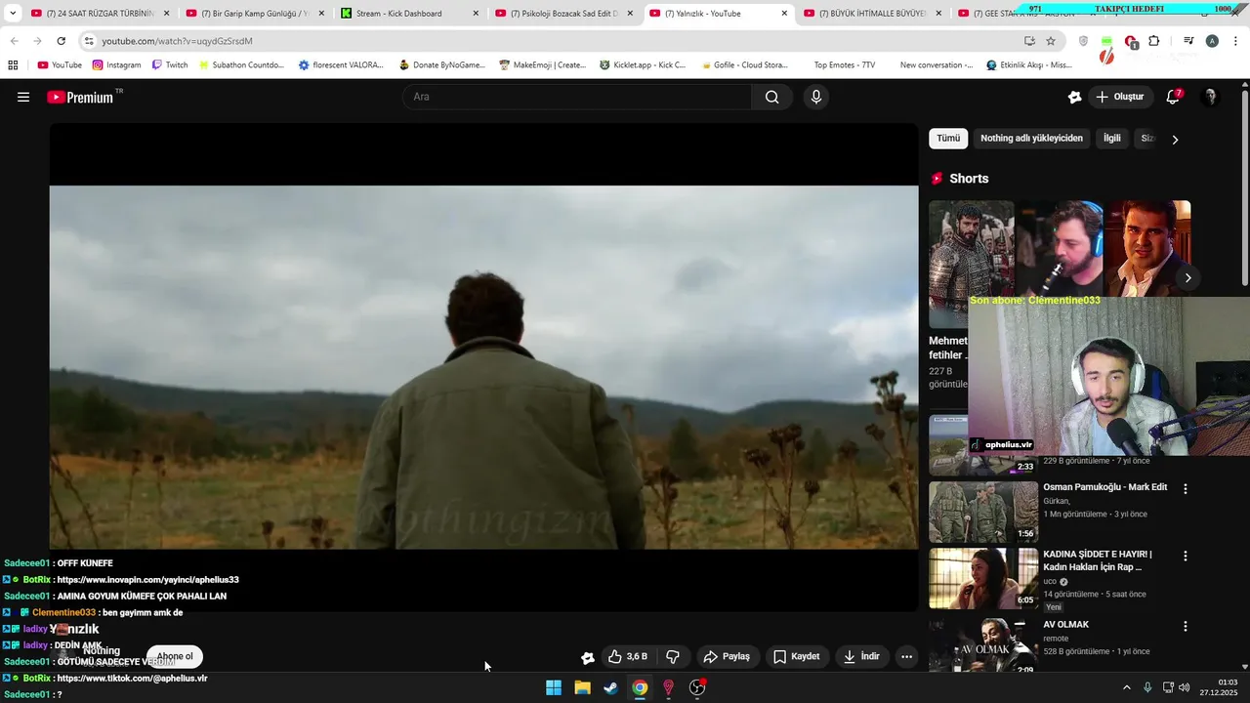Open the red pin app in taskbar
1250x703 pixels.
click(x=668, y=687)
